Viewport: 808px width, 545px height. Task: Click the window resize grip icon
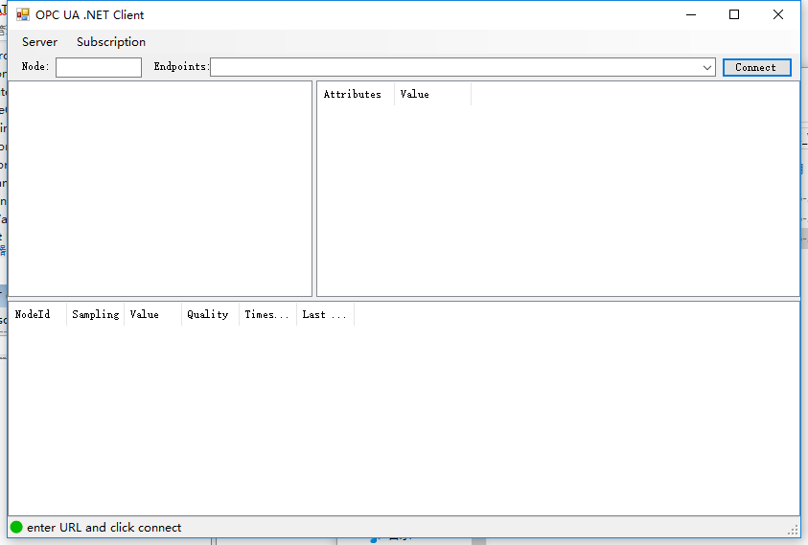pyautogui.click(x=793, y=531)
